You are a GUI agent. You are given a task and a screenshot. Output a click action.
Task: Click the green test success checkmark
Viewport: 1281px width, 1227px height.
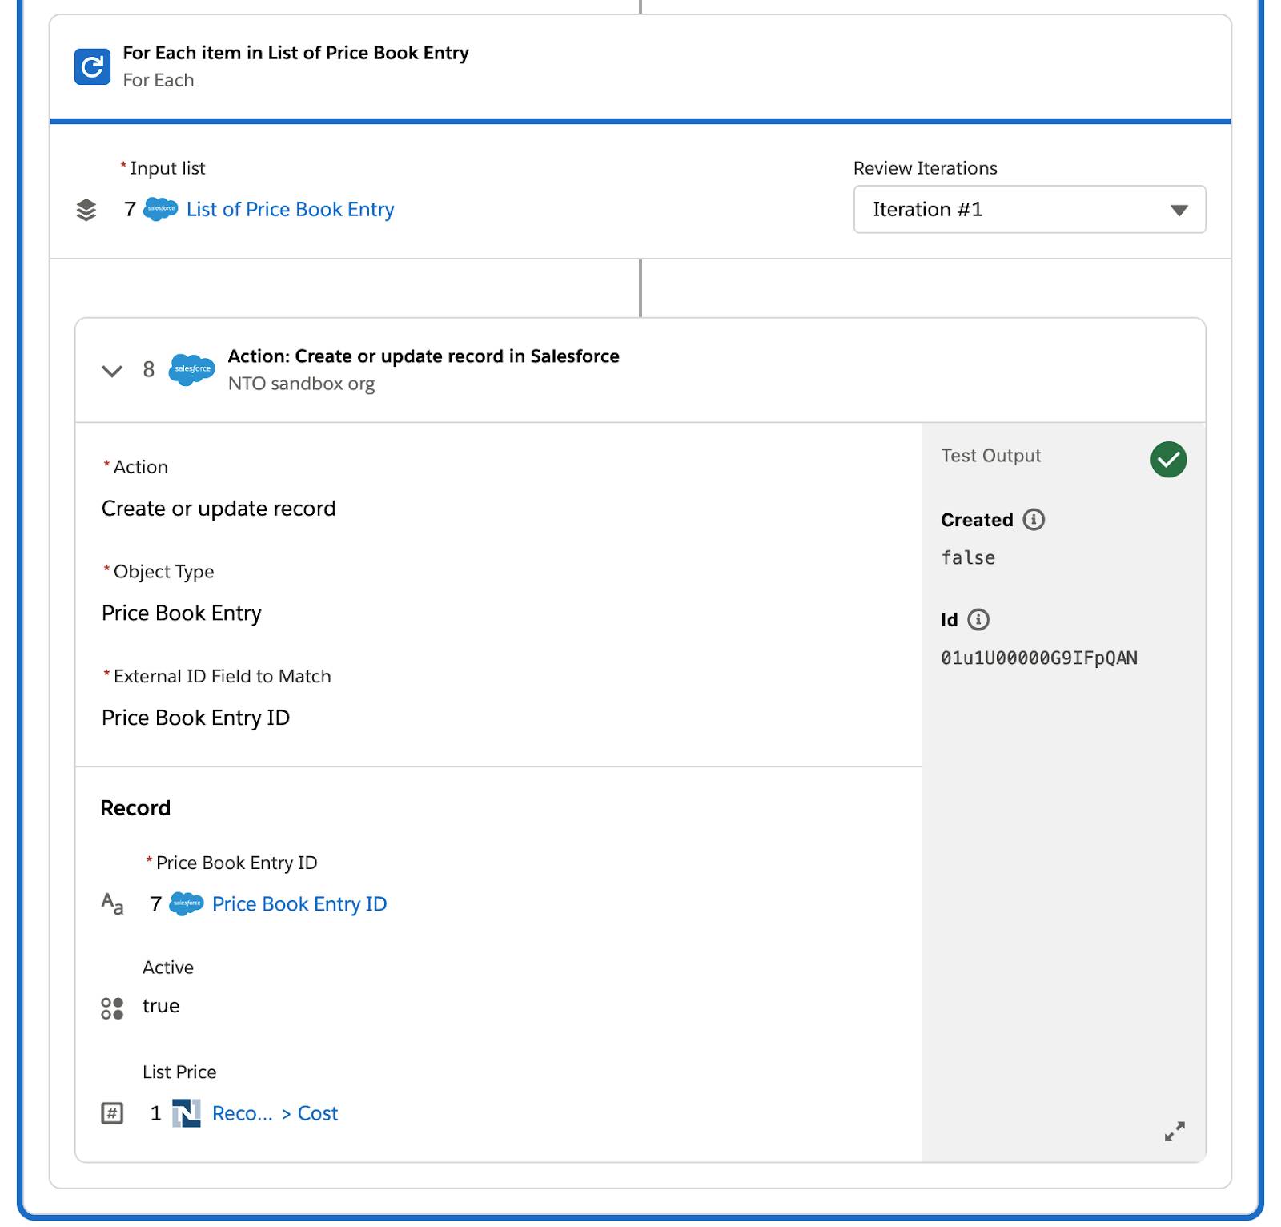point(1168,459)
